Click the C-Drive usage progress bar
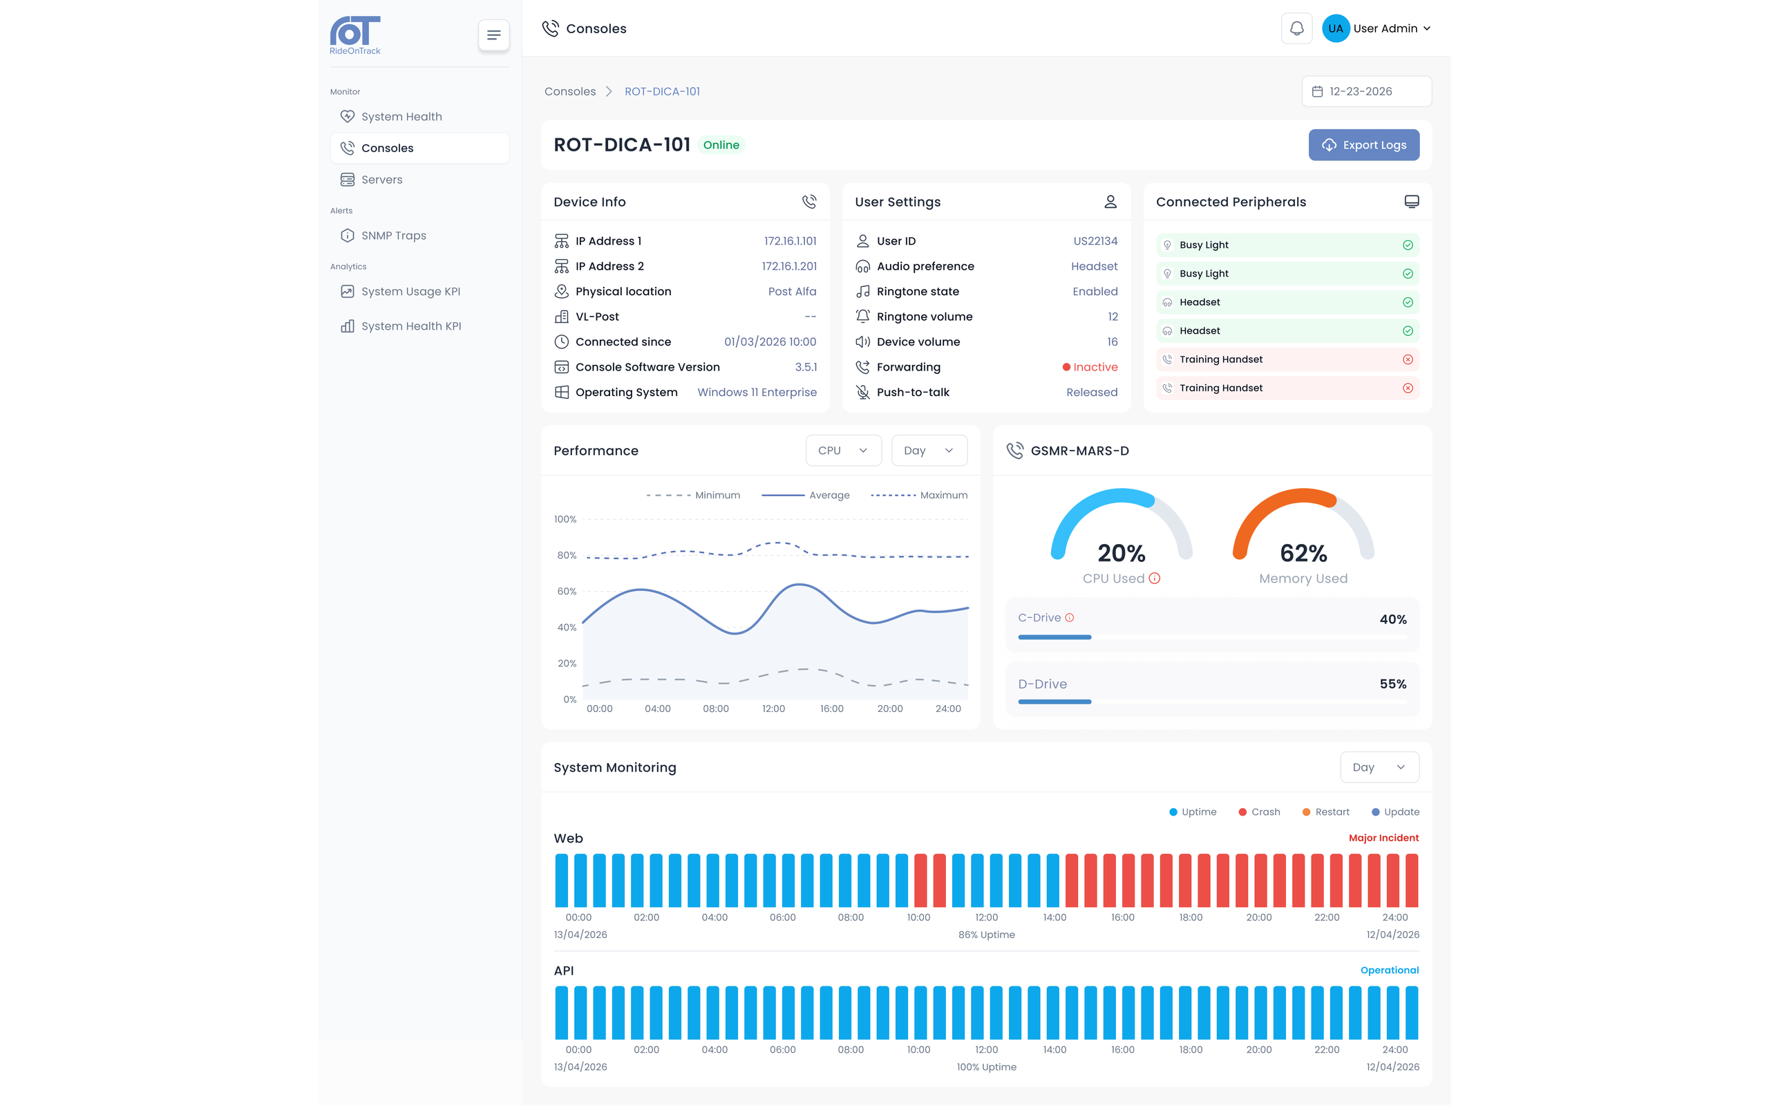The height and width of the screenshot is (1106, 1769). (x=1212, y=637)
